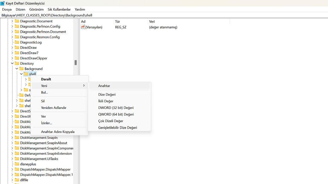Click the DiagnosticLog folder icon

pos(17,42)
